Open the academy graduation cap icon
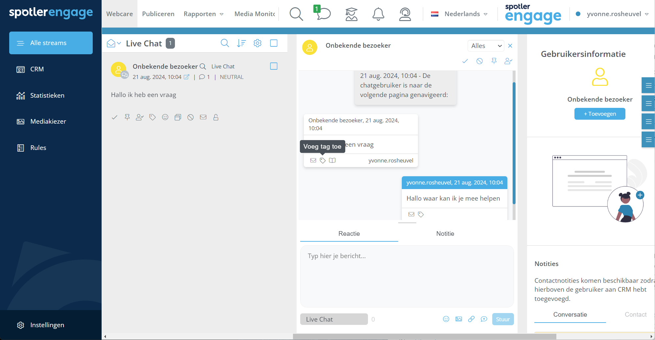 tap(352, 14)
